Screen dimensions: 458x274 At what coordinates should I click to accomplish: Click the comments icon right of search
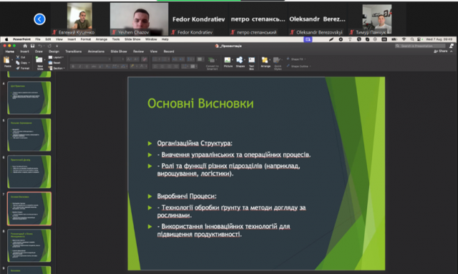pyautogui.click(x=452, y=46)
